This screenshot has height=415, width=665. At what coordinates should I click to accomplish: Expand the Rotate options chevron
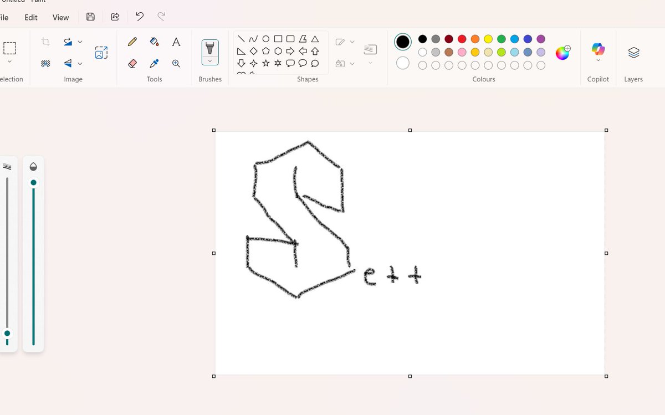pyautogui.click(x=80, y=42)
